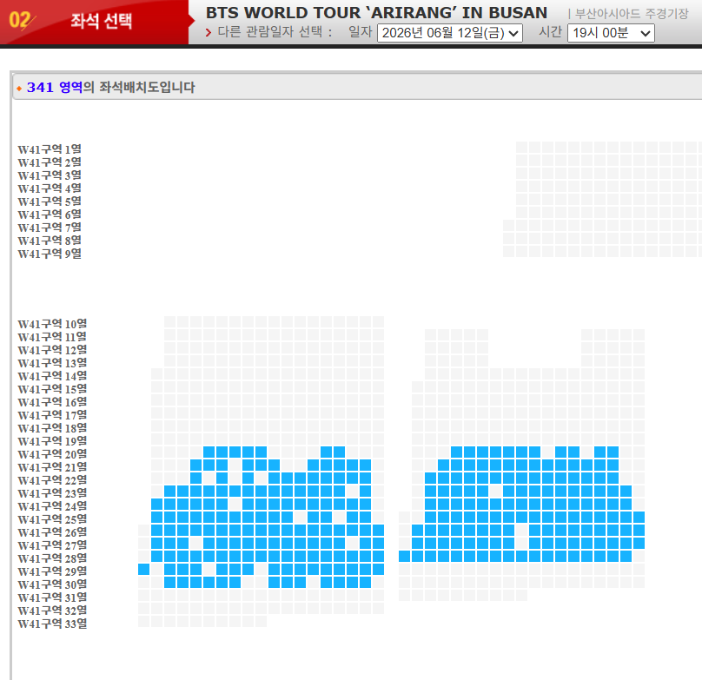Select leftmost available blue seat in row 30열

pos(169,582)
